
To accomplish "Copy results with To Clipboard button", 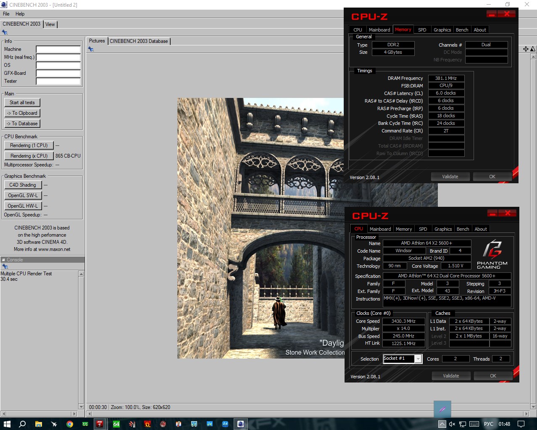I will click(22, 113).
